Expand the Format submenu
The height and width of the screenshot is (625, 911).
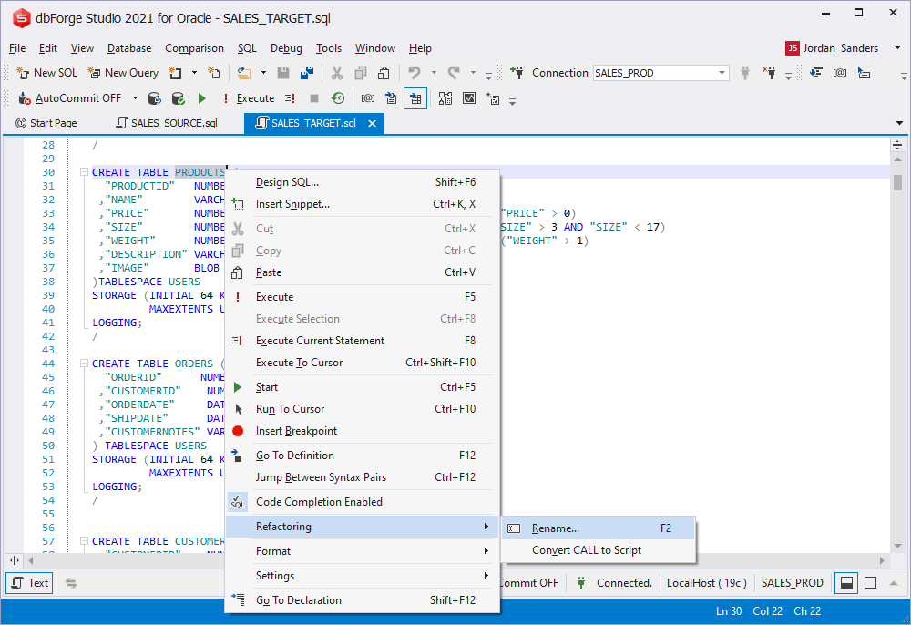click(x=362, y=551)
